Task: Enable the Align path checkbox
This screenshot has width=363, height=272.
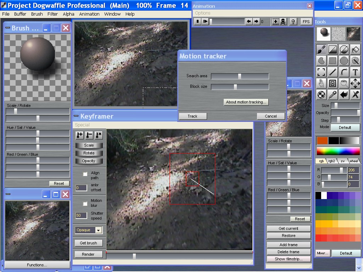Action: (x=85, y=174)
